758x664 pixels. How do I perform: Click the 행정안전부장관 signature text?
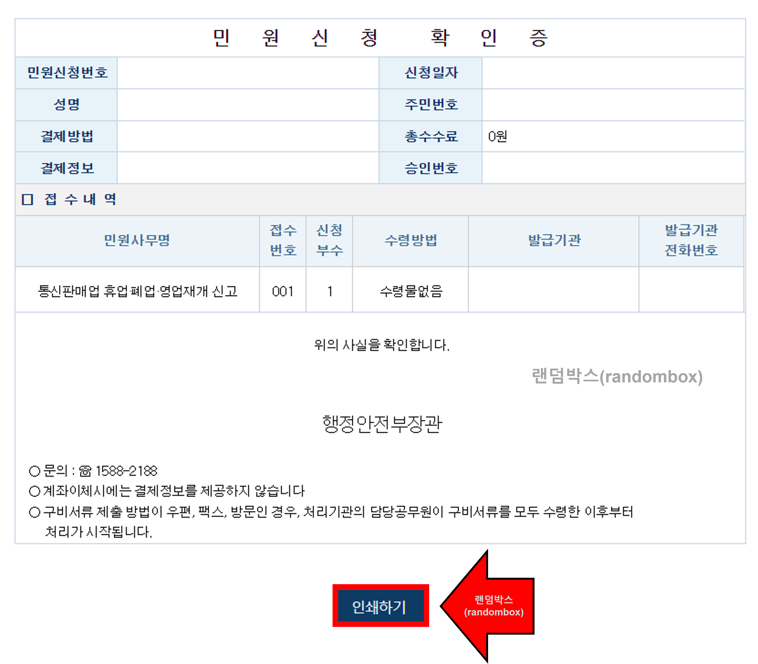pyautogui.click(x=382, y=424)
